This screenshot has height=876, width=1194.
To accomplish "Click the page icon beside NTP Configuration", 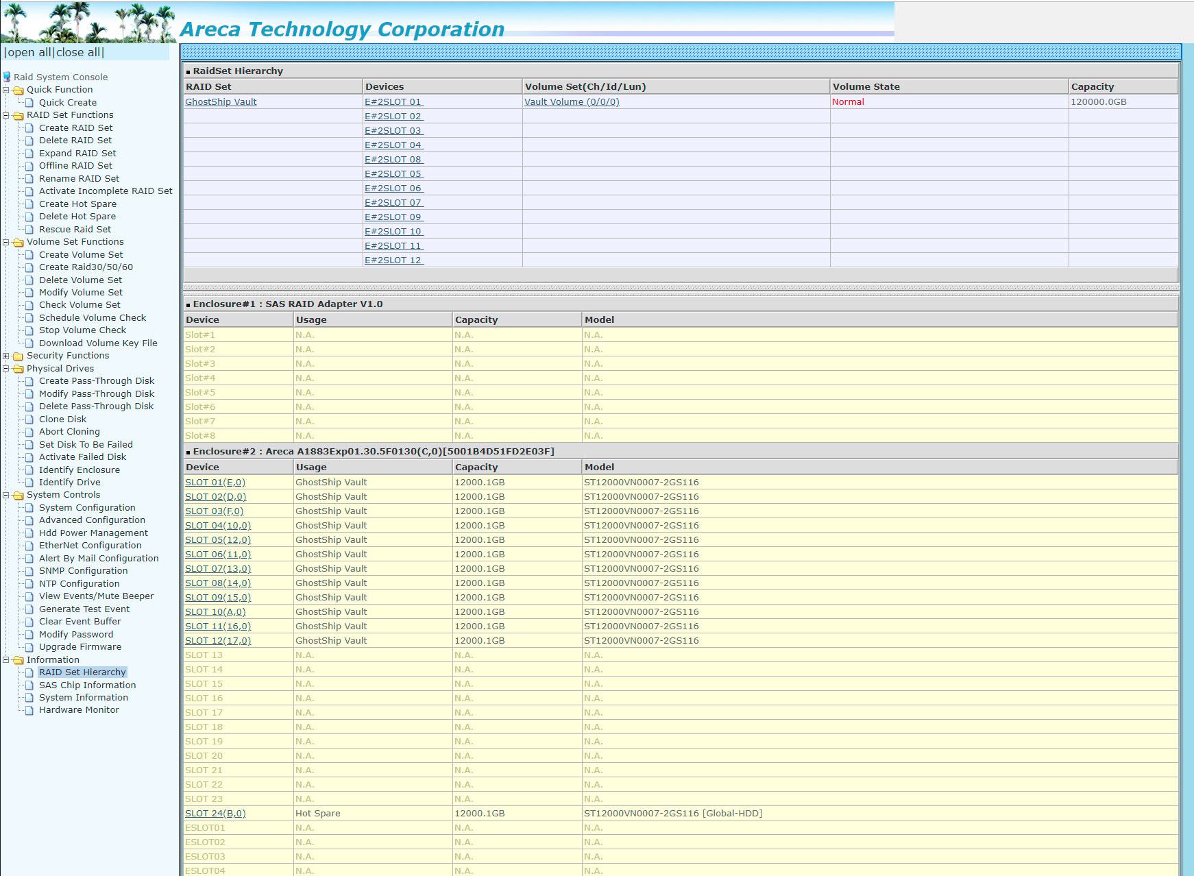I will pos(29,584).
